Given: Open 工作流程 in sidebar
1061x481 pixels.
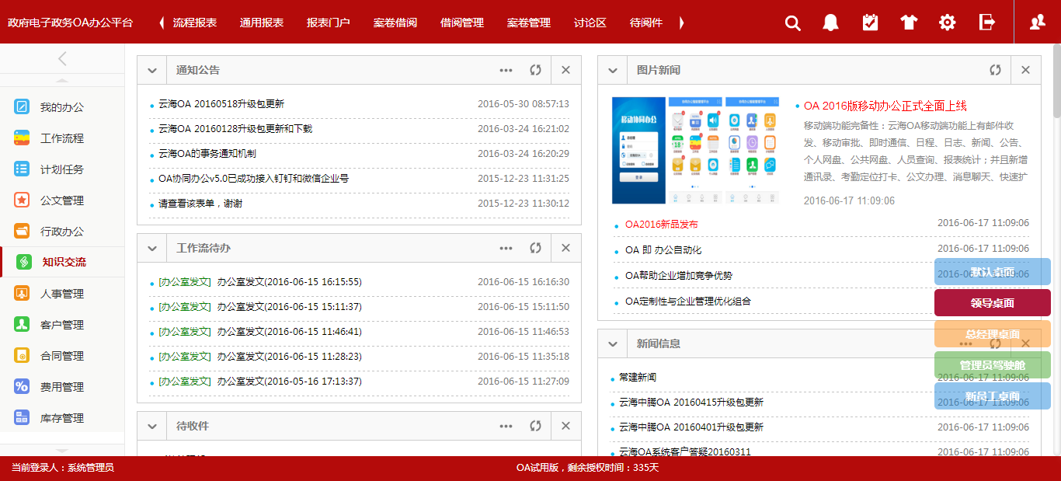Looking at the screenshot, I should click(x=62, y=138).
